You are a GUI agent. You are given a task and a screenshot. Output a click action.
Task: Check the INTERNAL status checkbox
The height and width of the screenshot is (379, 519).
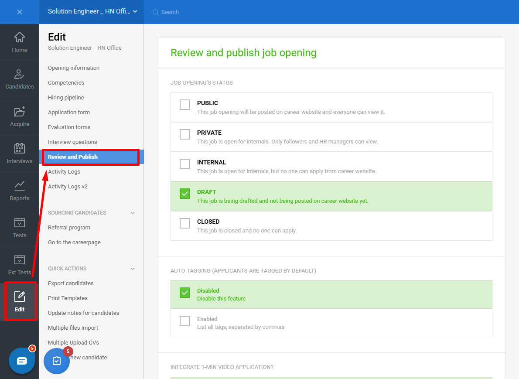[184, 164]
